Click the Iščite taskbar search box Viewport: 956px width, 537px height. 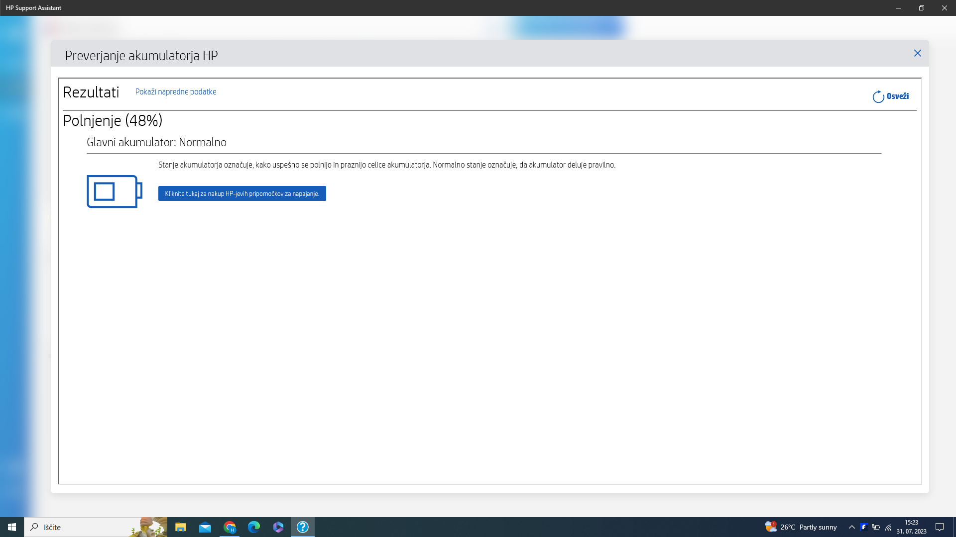[x=96, y=527]
